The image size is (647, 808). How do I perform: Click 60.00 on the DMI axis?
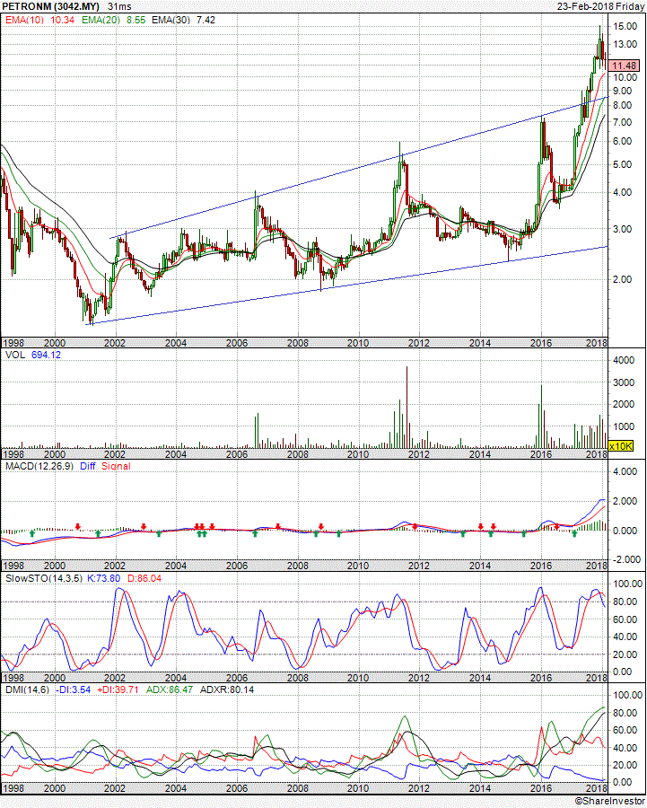point(625,730)
